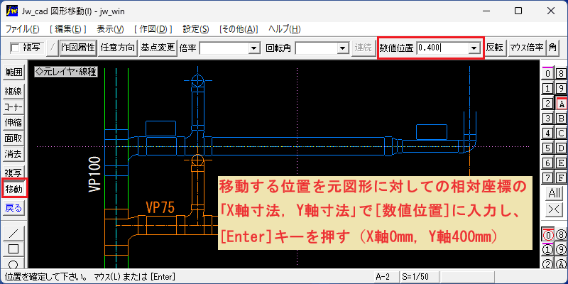The width and height of the screenshot is (568, 284).
Task: Click the 基点変更 button
Action: [x=158, y=48]
